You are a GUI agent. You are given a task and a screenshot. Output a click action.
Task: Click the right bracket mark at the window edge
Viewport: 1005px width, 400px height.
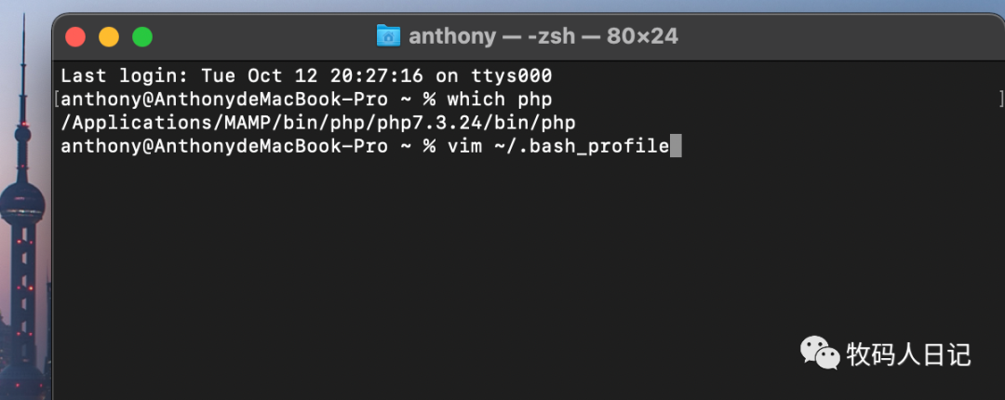pyautogui.click(x=1000, y=99)
